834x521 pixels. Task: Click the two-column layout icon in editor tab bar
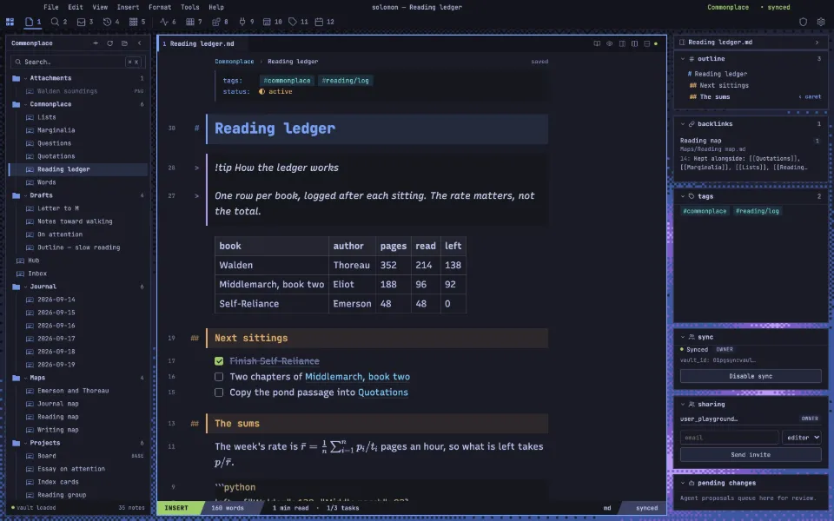point(634,43)
